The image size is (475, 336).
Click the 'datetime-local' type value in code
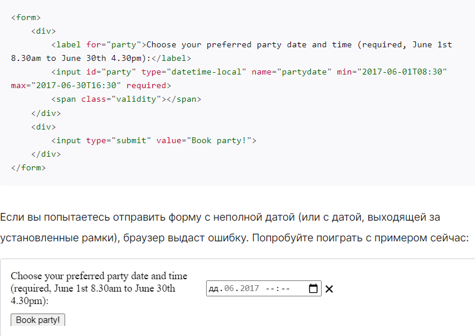206,72
